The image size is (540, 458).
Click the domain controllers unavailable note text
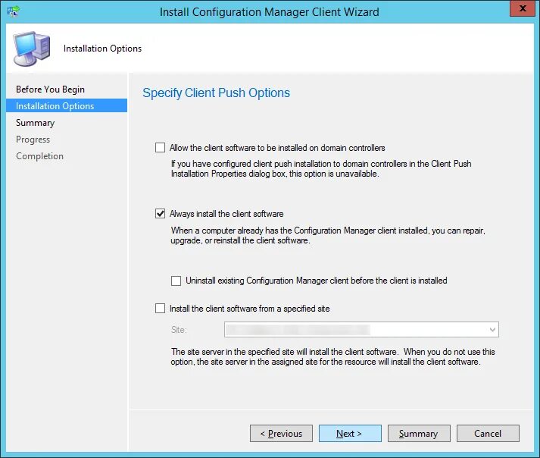pyautogui.click(x=321, y=168)
